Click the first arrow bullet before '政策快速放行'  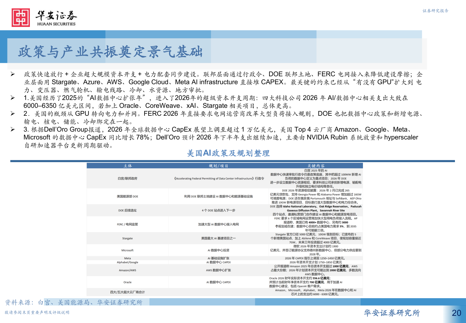coord(13,74)
